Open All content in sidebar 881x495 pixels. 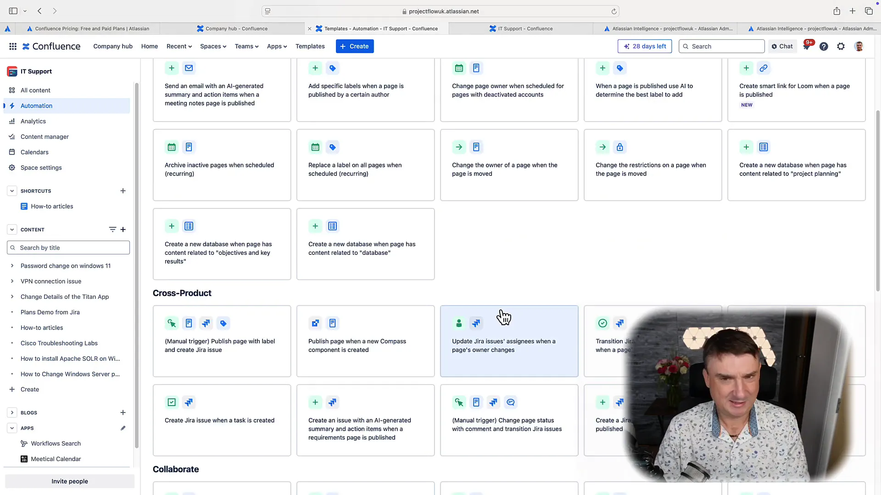(x=67, y=91)
